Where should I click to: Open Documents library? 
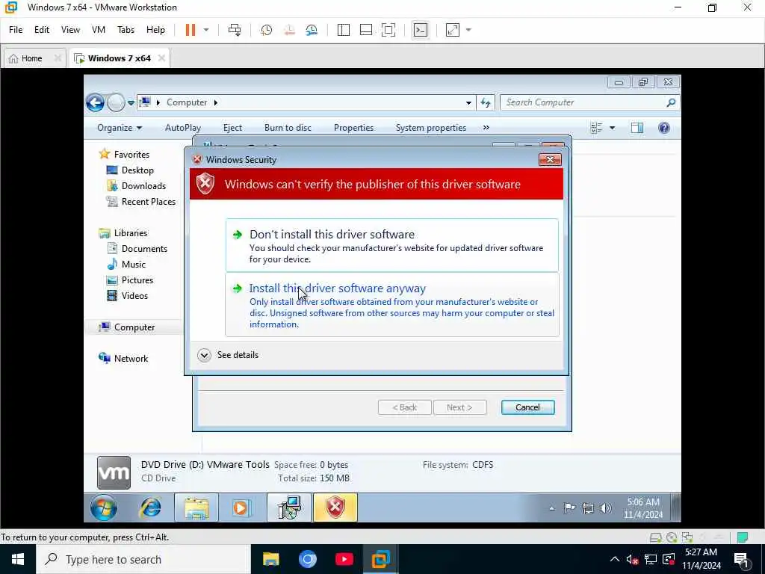click(x=137, y=249)
